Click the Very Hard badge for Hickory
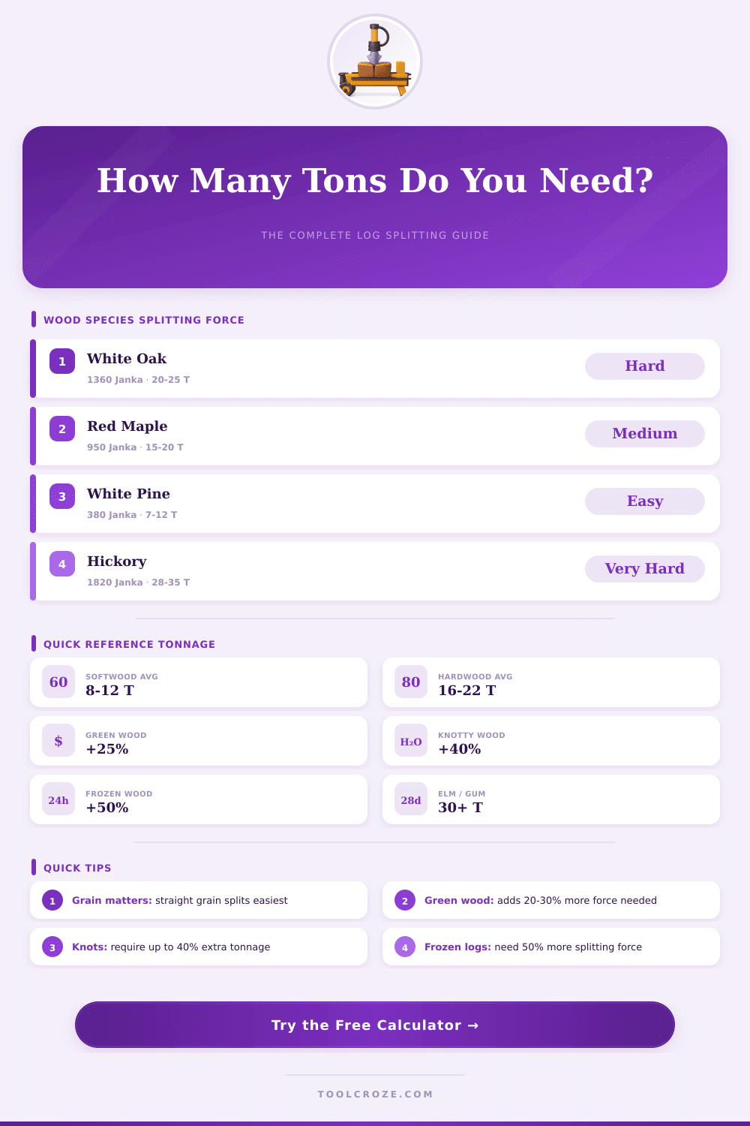Viewport: 750px width, 1126px height. [644, 569]
